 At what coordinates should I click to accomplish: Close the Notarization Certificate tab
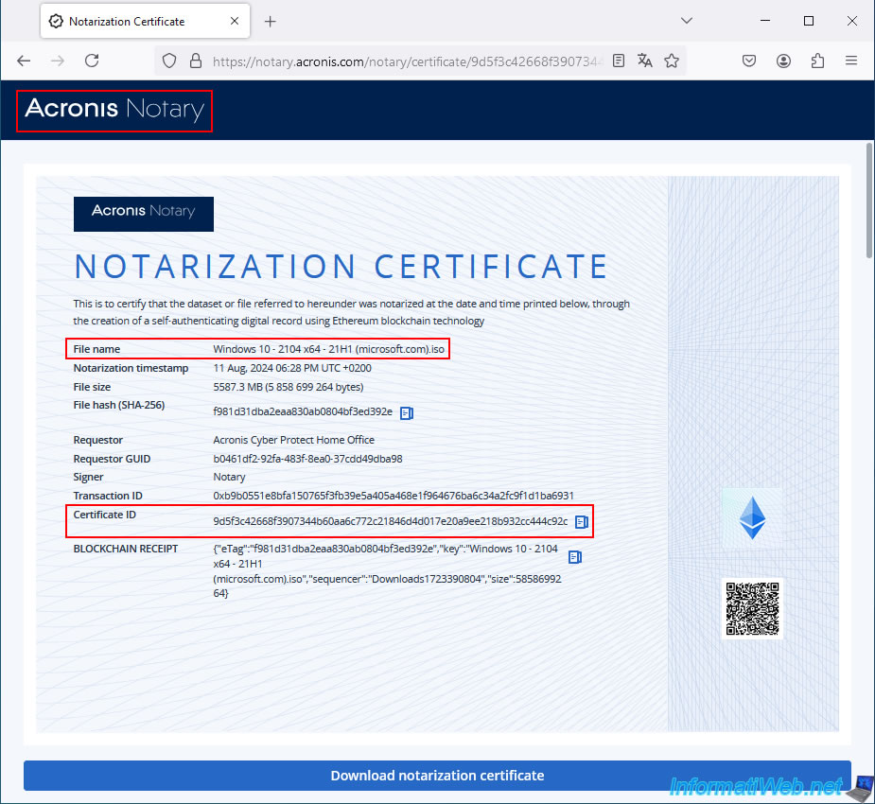tap(235, 21)
